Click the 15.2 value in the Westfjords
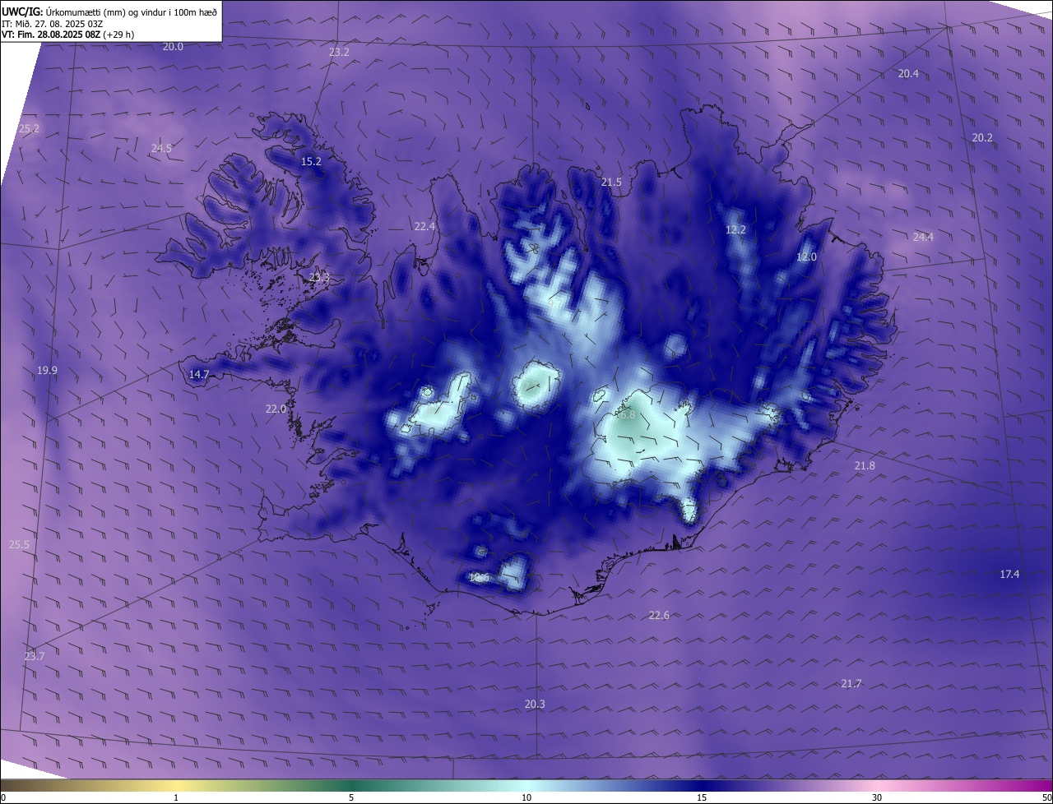Image resolution: width=1053 pixels, height=804 pixels. (311, 161)
